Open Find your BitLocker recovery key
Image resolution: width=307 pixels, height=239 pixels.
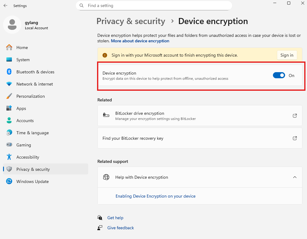200,138
